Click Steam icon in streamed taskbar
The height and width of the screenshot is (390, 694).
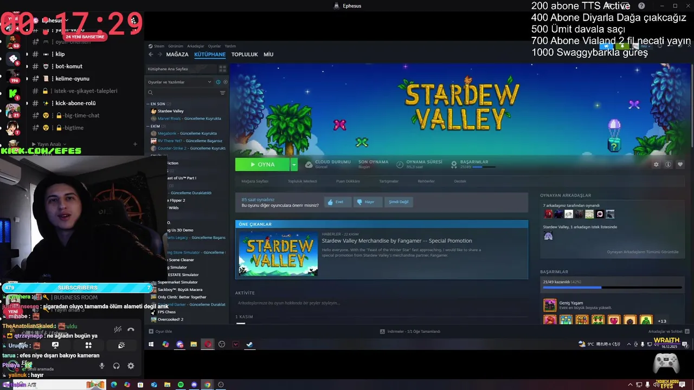(x=250, y=344)
